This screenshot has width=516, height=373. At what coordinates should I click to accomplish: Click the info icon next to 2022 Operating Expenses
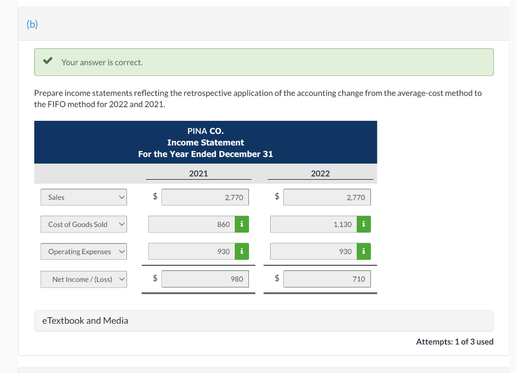coord(363,251)
